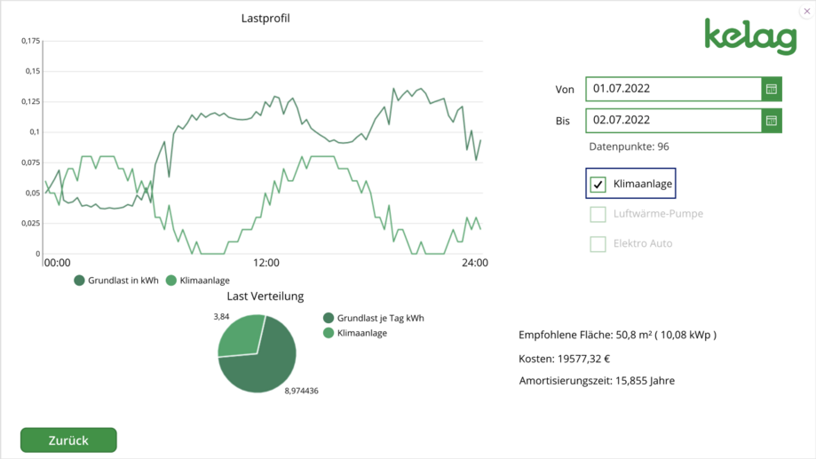The image size is (816, 459).
Task: Click the Lastprofil chart title
Action: (x=265, y=19)
